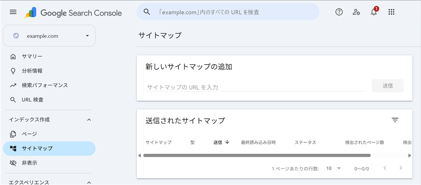Open users and permissions settings icon
This screenshot has width=421, height=185.
coord(356,12)
